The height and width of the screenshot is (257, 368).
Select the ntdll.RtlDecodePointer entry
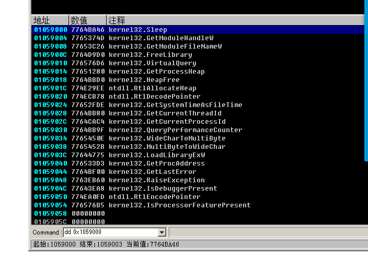pos(154,97)
